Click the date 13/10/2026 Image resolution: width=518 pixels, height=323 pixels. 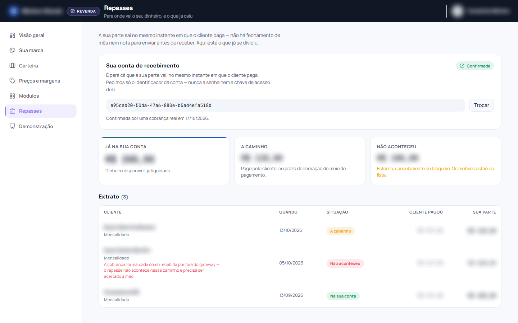click(x=291, y=230)
